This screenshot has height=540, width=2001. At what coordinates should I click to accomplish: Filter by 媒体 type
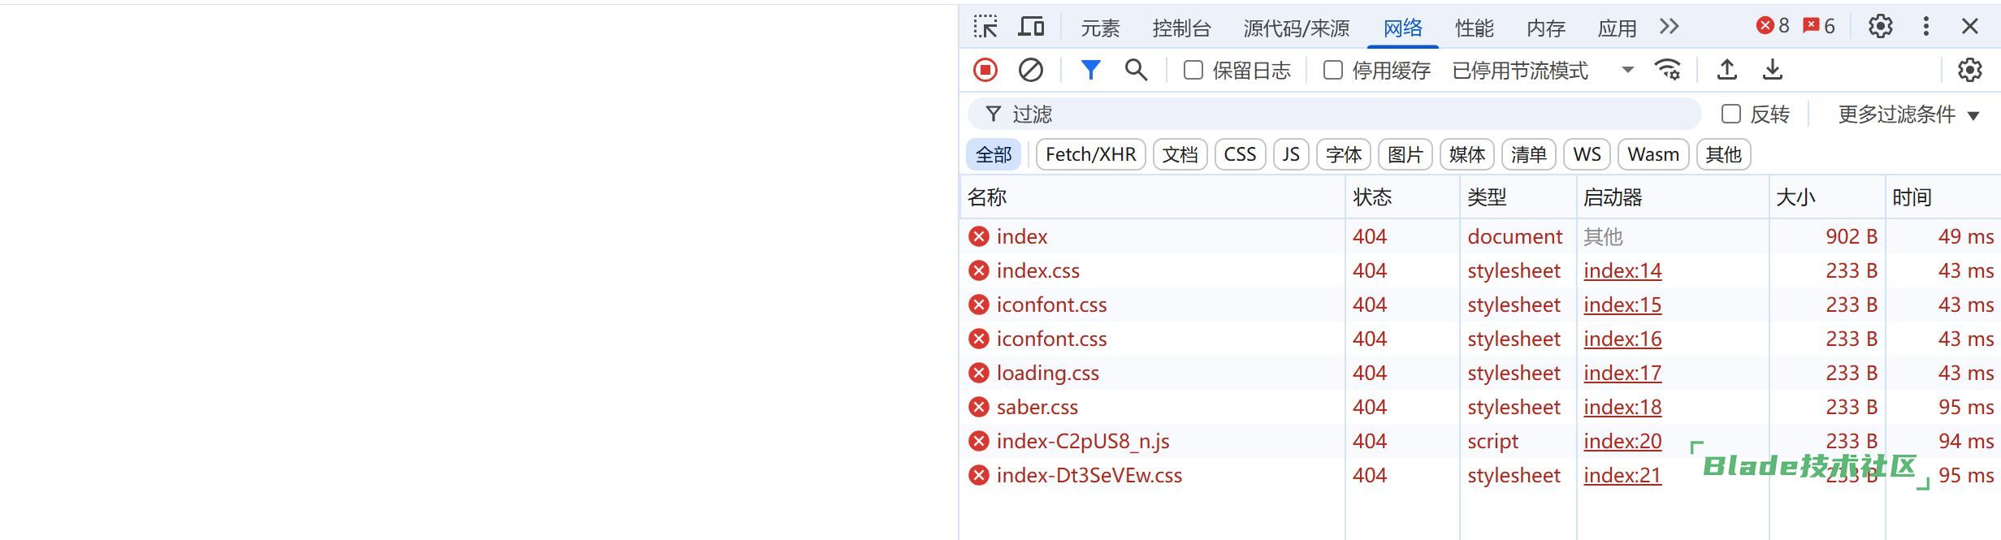(x=1467, y=154)
